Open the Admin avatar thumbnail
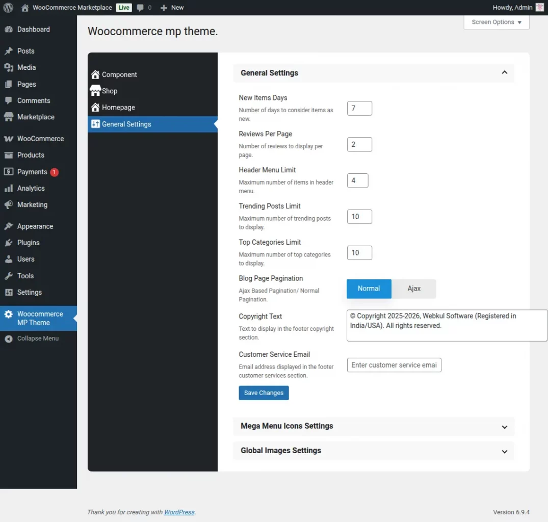This screenshot has width=548, height=522. pos(540,7)
